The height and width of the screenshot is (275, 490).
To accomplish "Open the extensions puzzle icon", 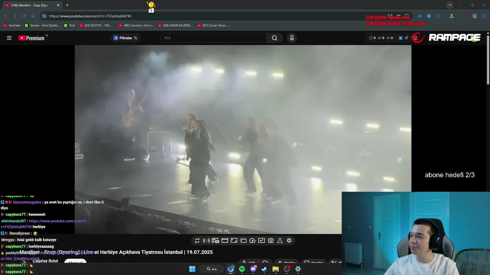I will coord(438,16).
